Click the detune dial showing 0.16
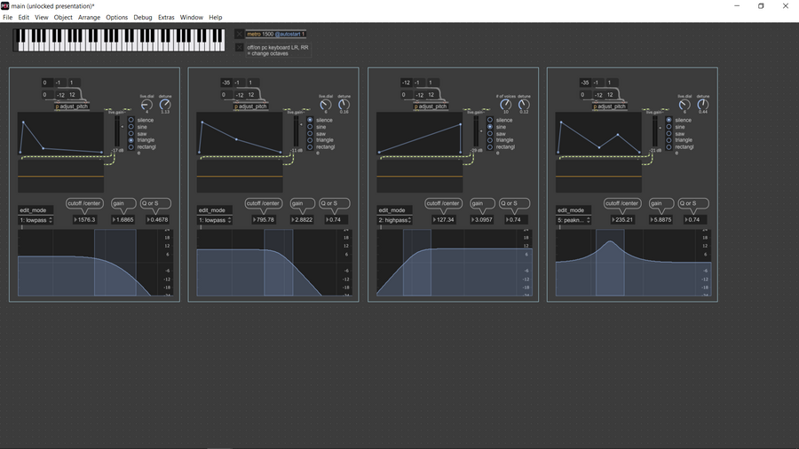The image size is (799, 449). (344, 105)
